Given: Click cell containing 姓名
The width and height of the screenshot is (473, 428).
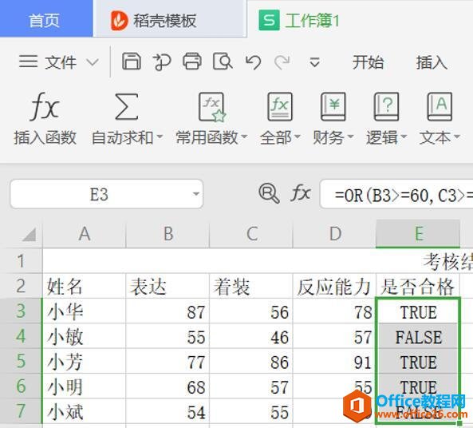Looking at the screenshot, I should 85,286.
